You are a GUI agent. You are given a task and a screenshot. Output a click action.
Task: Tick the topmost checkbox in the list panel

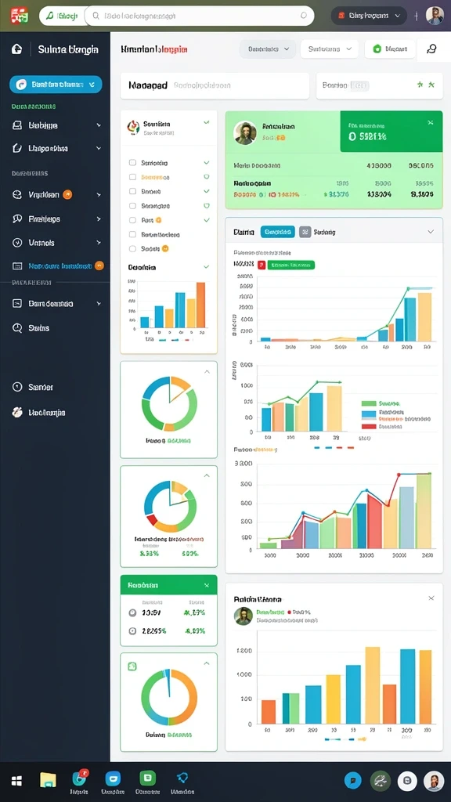(132, 163)
